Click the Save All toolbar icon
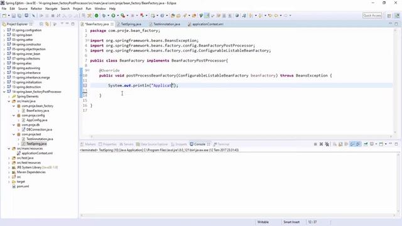 [x=19, y=16]
